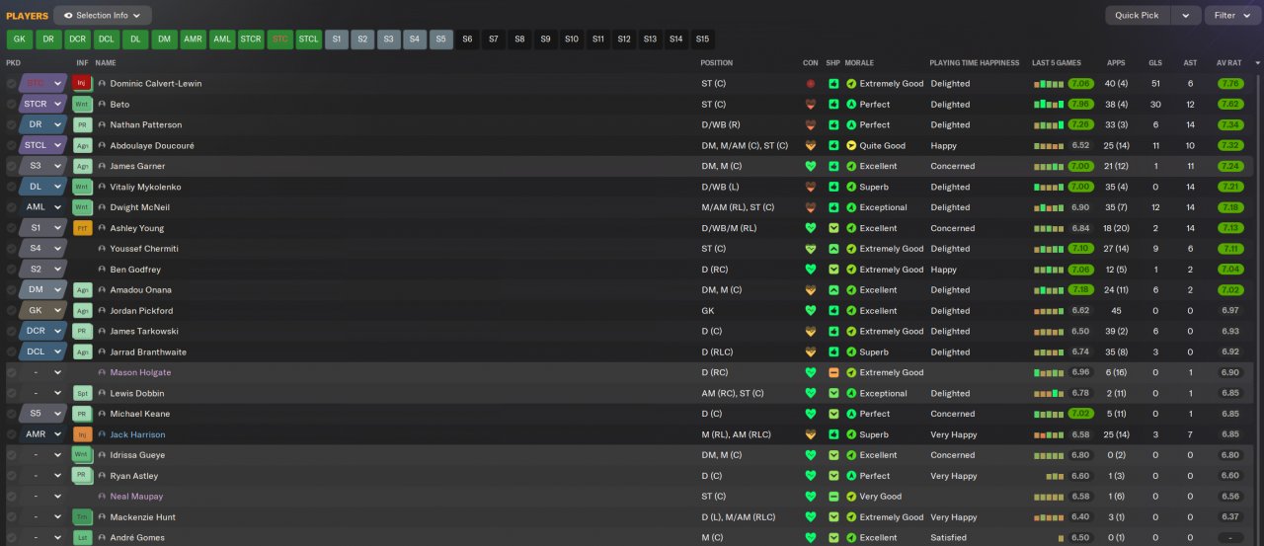Viewport: 1264px width, 546px height.
Task: Click the Agn badge beside Abdoulaye Doucouré
Action: 83,145
